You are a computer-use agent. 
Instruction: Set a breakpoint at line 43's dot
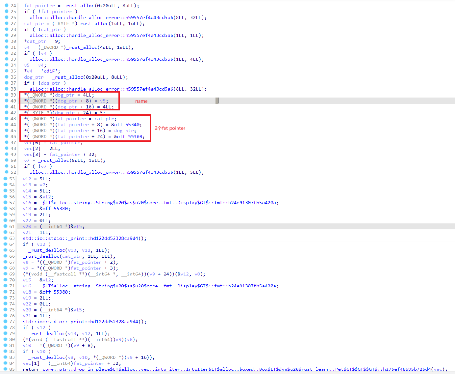coord(6,119)
